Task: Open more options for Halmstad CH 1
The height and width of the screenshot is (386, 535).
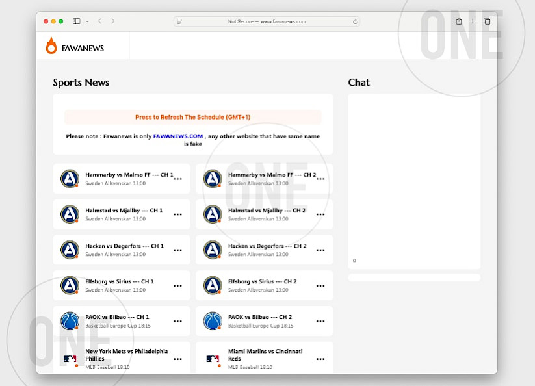Action: tap(177, 214)
